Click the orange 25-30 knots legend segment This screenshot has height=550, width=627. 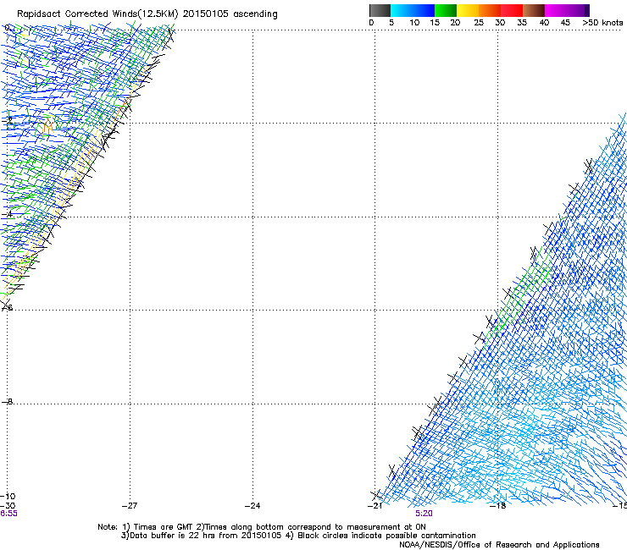tap(490, 10)
